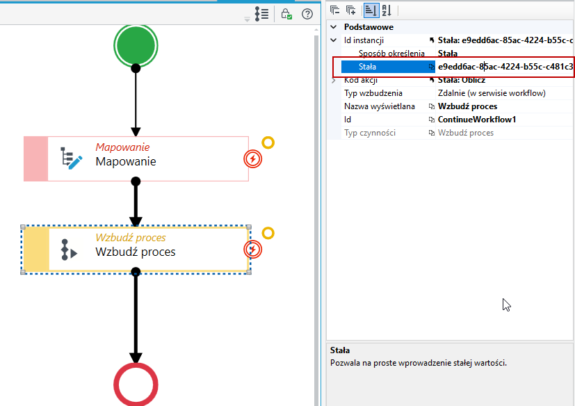
Task: Click the pink strip of Mapowanie block
Action: 36,159
